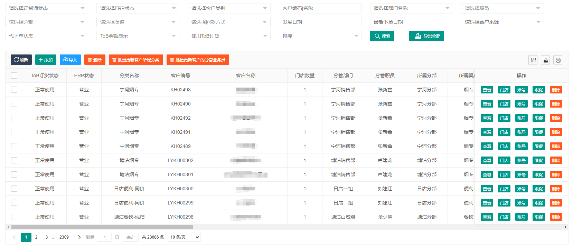Click the table export icon
Viewport: 573px width, 251px height.
[546, 60]
